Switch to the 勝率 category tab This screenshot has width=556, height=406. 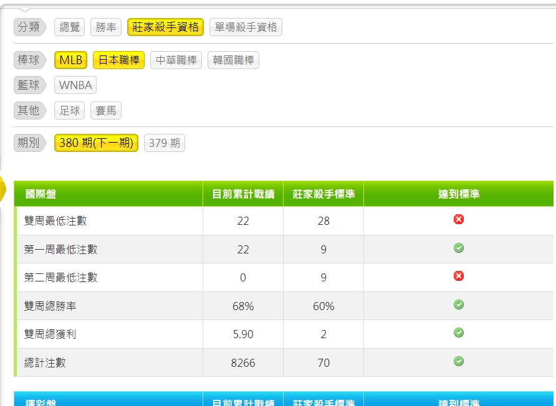[106, 27]
